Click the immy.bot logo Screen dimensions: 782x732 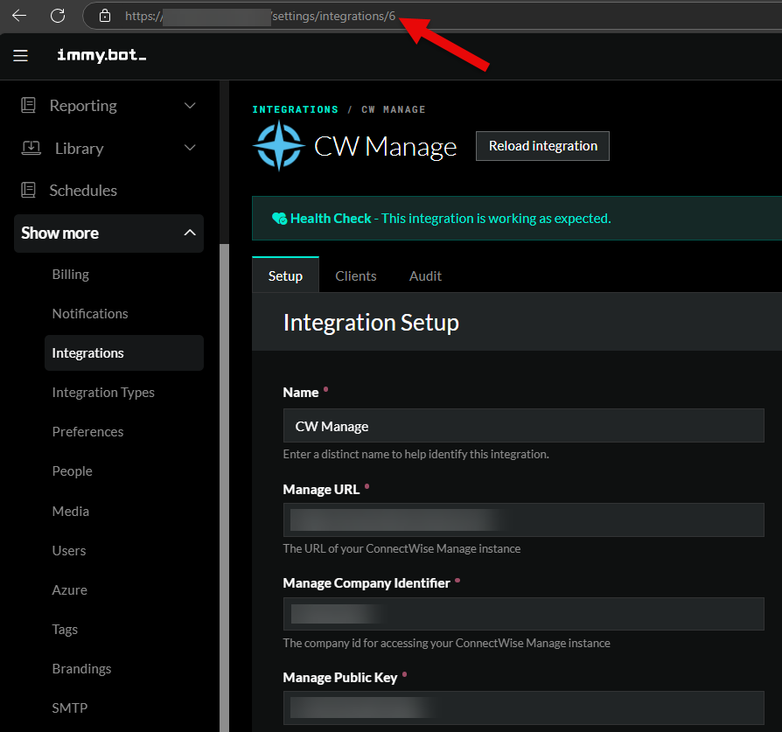pyautogui.click(x=101, y=56)
